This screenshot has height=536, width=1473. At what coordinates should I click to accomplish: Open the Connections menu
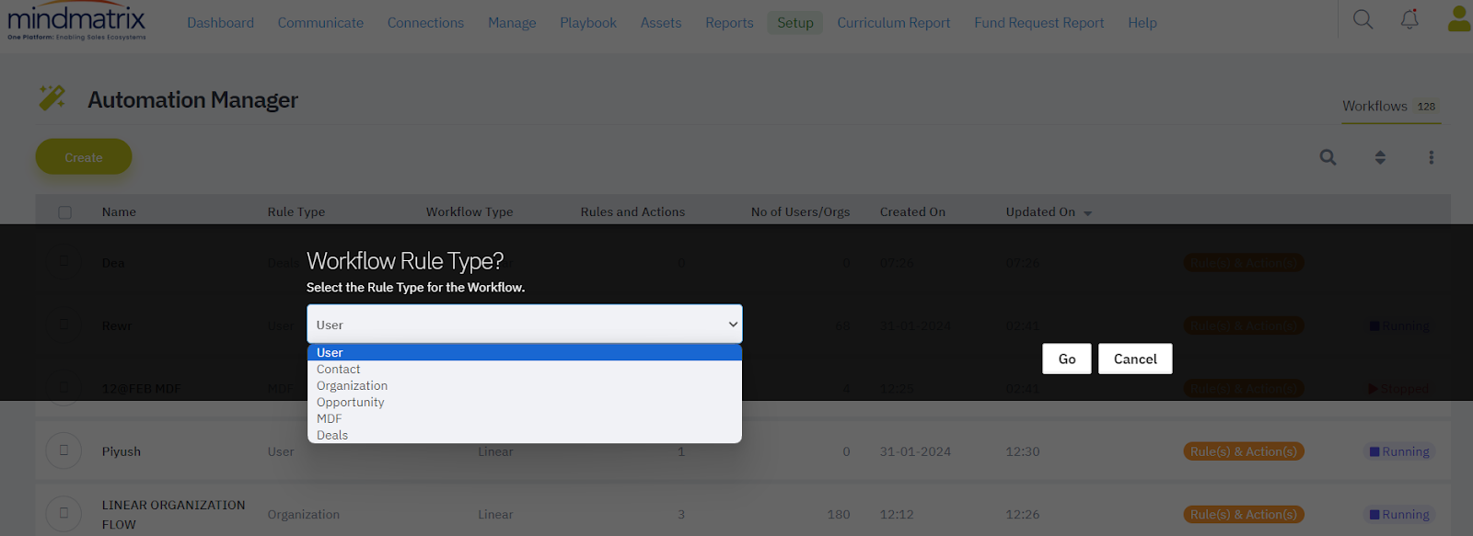point(425,22)
